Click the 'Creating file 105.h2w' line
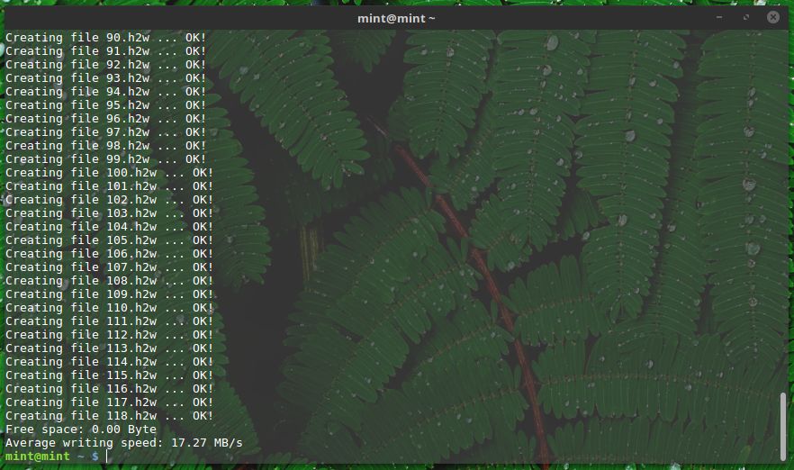794x470 pixels. tap(110, 240)
